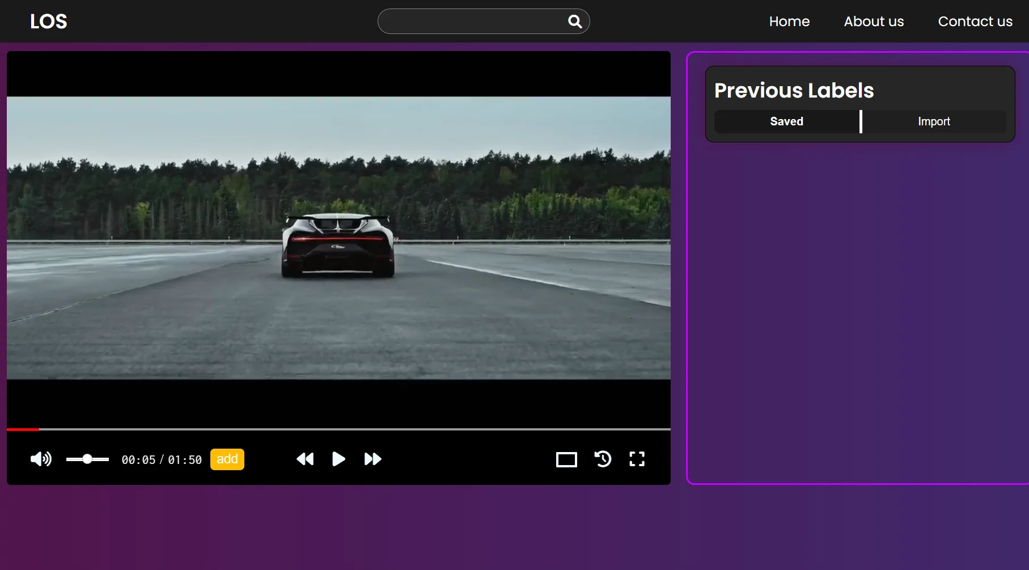Play the video

(x=338, y=459)
